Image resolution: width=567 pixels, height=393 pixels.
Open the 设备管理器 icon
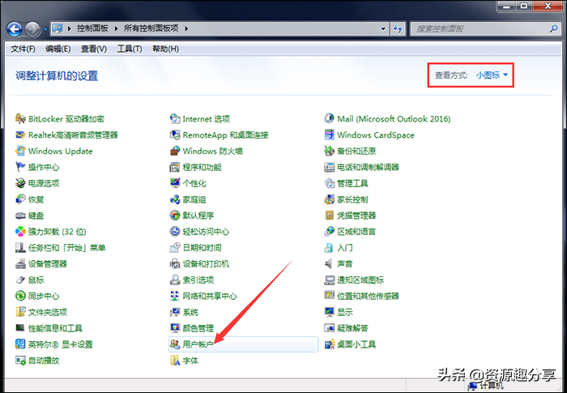20,264
